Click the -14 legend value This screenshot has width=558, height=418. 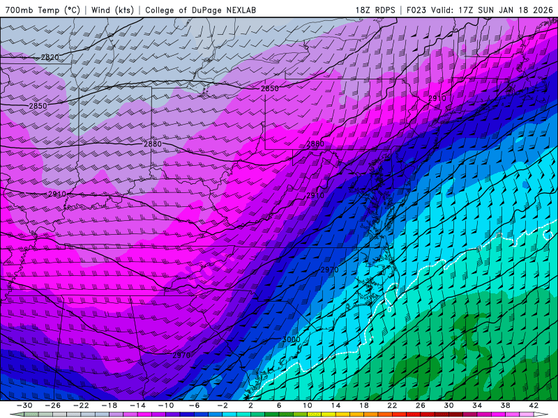tap(137, 405)
